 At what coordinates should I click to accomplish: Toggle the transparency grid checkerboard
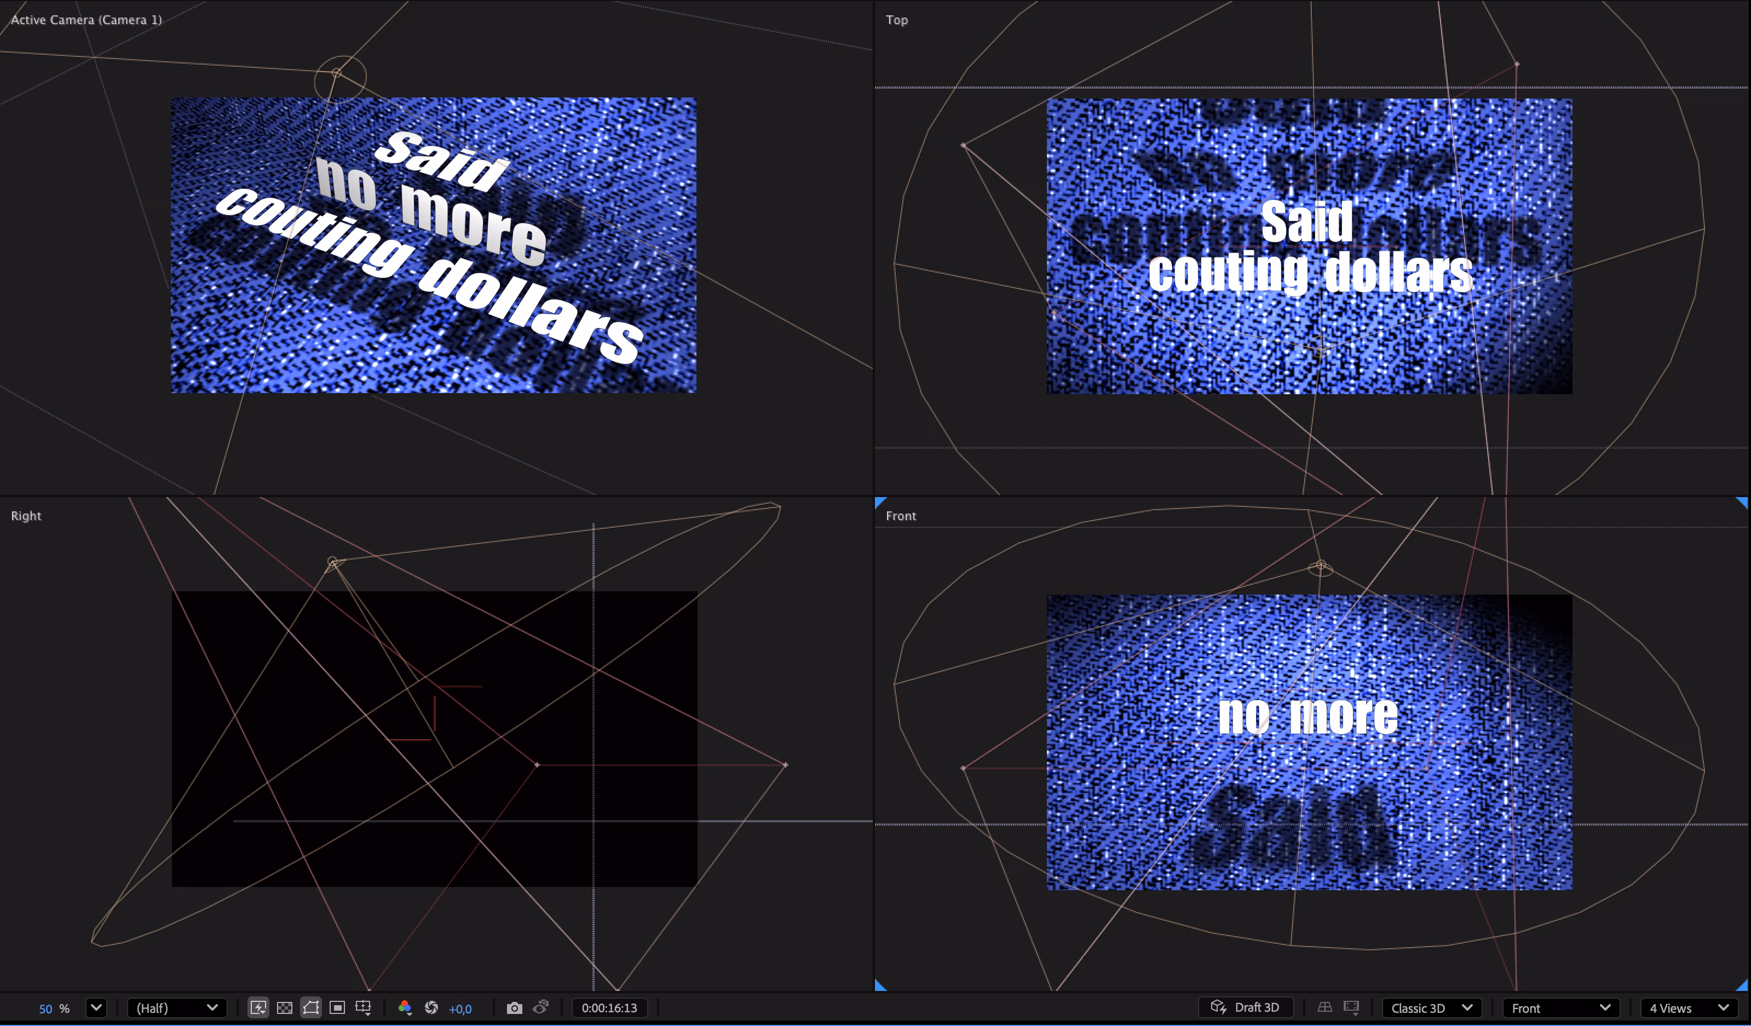pos(284,1008)
